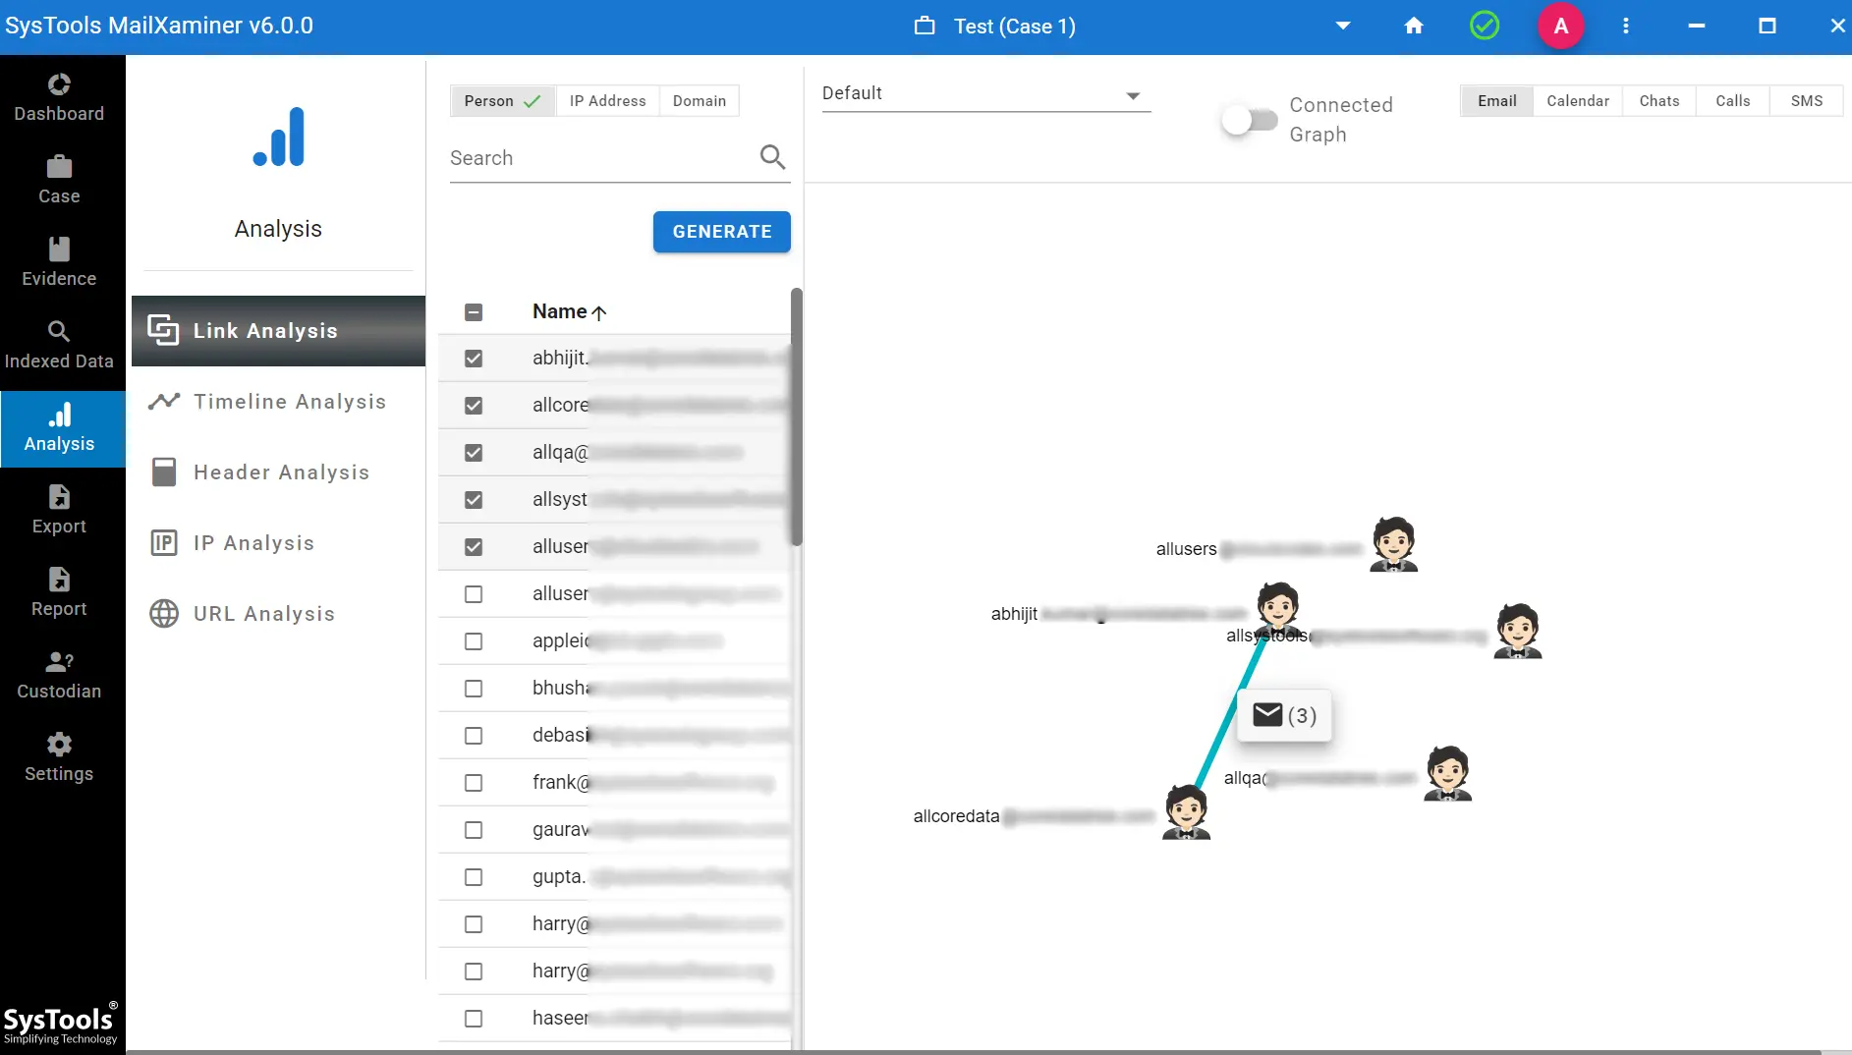Expand the case selector dropdown arrow

point(1343,27)
